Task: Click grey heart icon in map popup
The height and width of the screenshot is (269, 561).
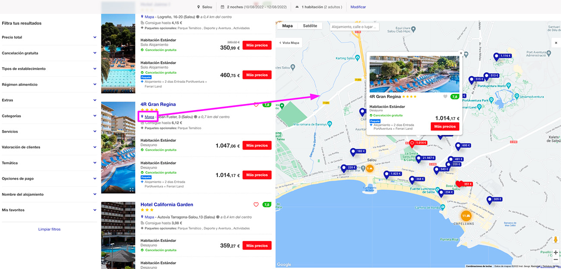Action: pos(445,97)
